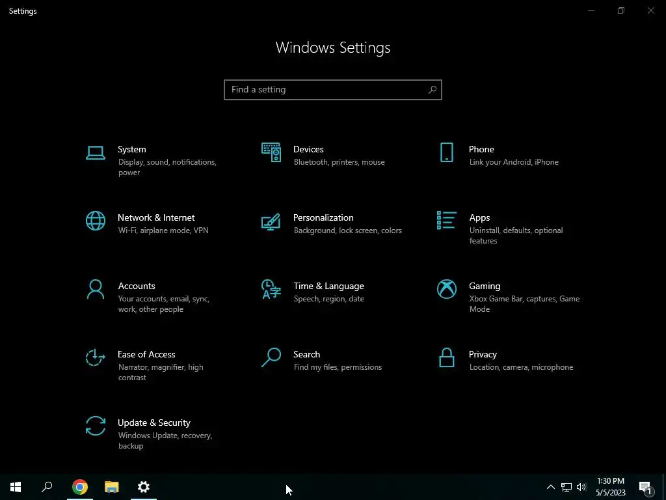Open Ease of Access heading
666x500 pixels.
(146, 354)
